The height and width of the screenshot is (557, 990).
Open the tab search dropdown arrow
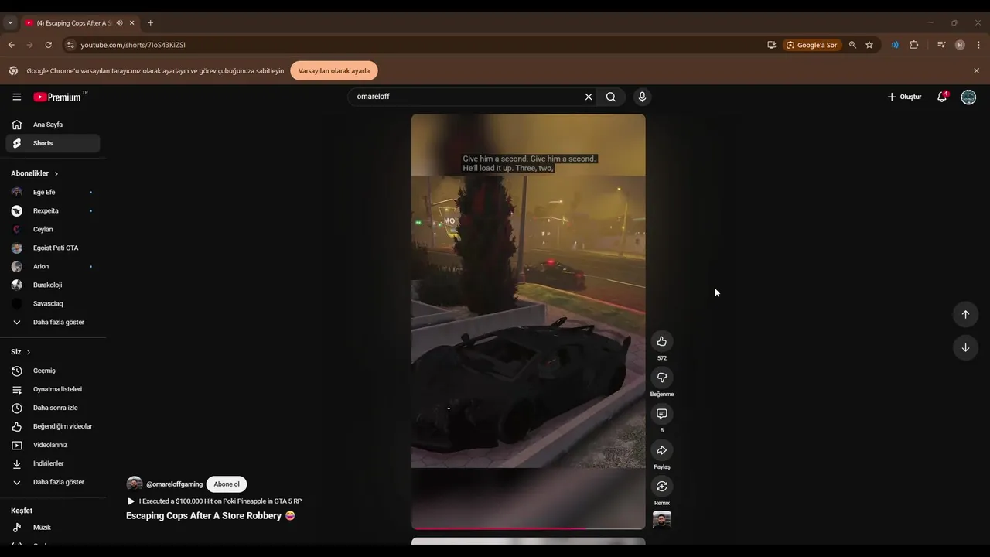click(10, 23)
